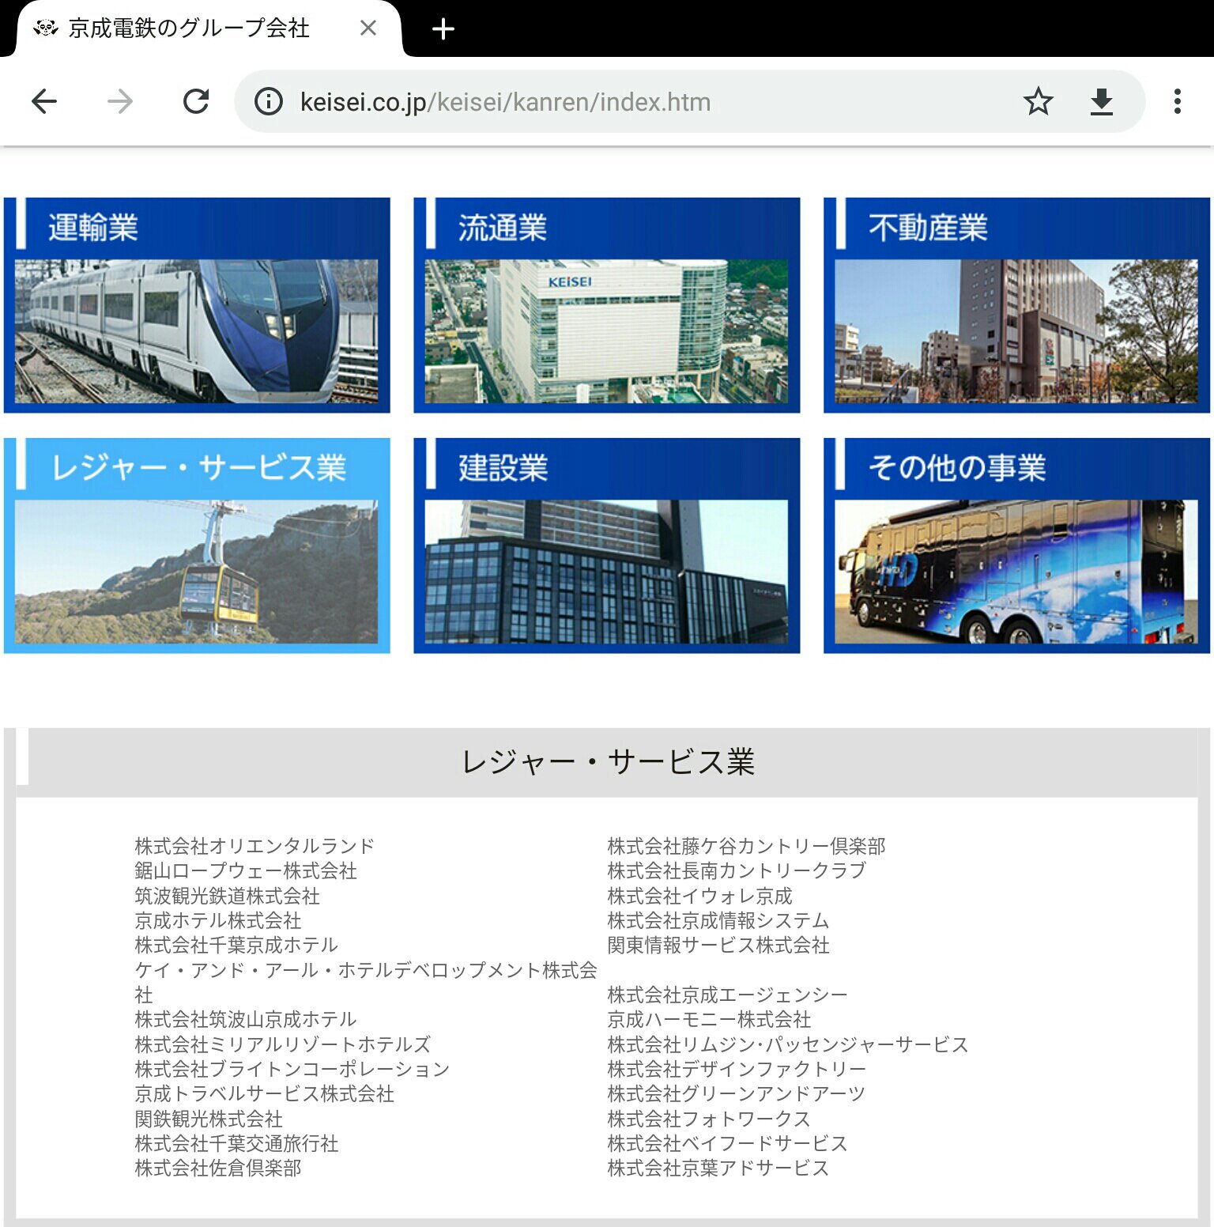The image size is (1214, 1227).
Task: Open 株式会社千葉交通旅行社 link
Action: (x=236, y=1143)
